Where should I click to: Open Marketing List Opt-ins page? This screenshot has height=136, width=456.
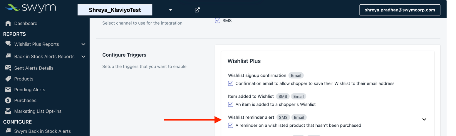[38, 111]
